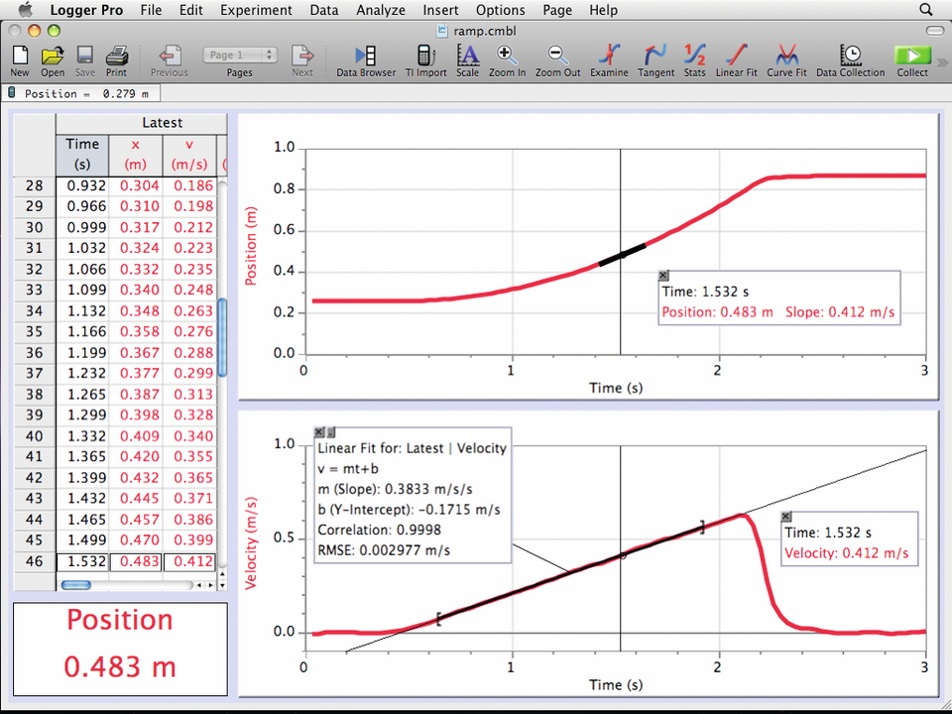Activate the Examine tool

tap(609, 56)
